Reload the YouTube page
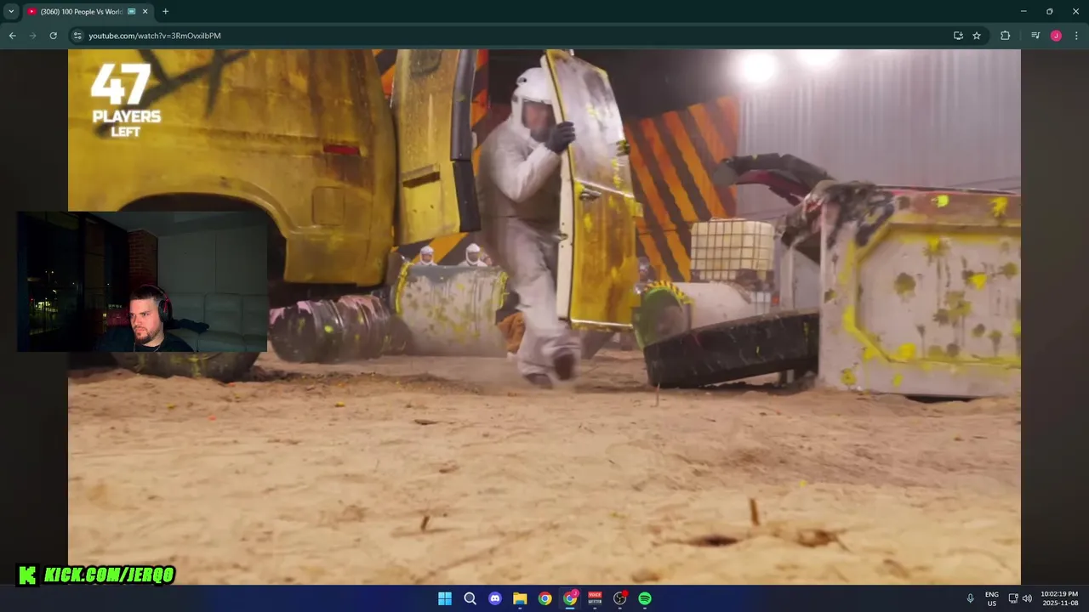The height and width of the screenshot is (612, 1089). 53,36
